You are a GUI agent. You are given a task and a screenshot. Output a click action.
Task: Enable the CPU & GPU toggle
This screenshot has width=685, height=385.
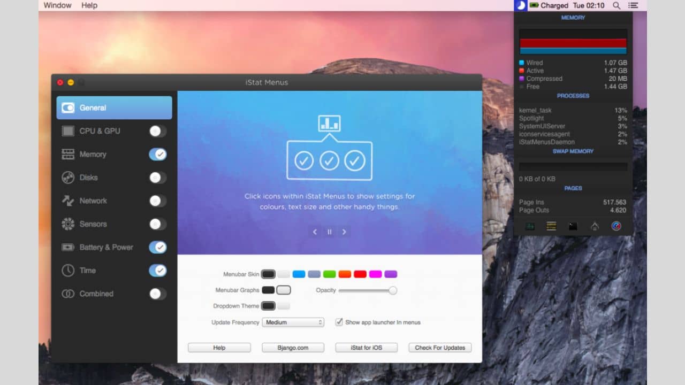point(158,131)
